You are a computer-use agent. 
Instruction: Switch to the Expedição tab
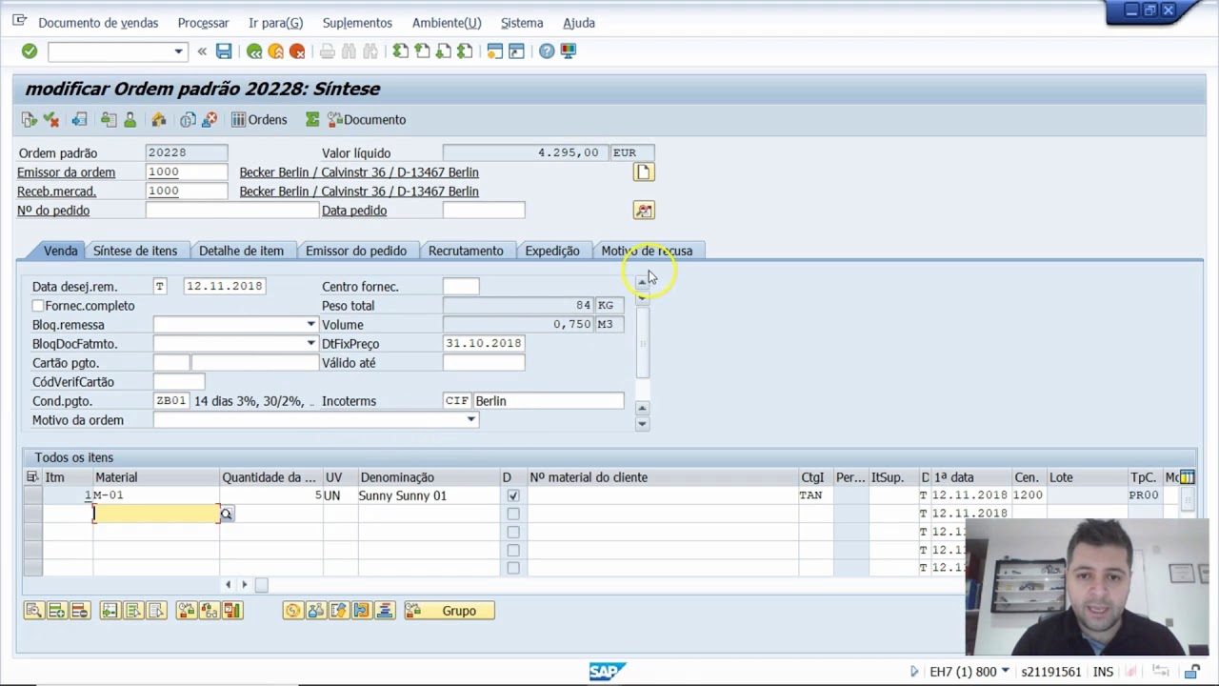click(552, 251)
